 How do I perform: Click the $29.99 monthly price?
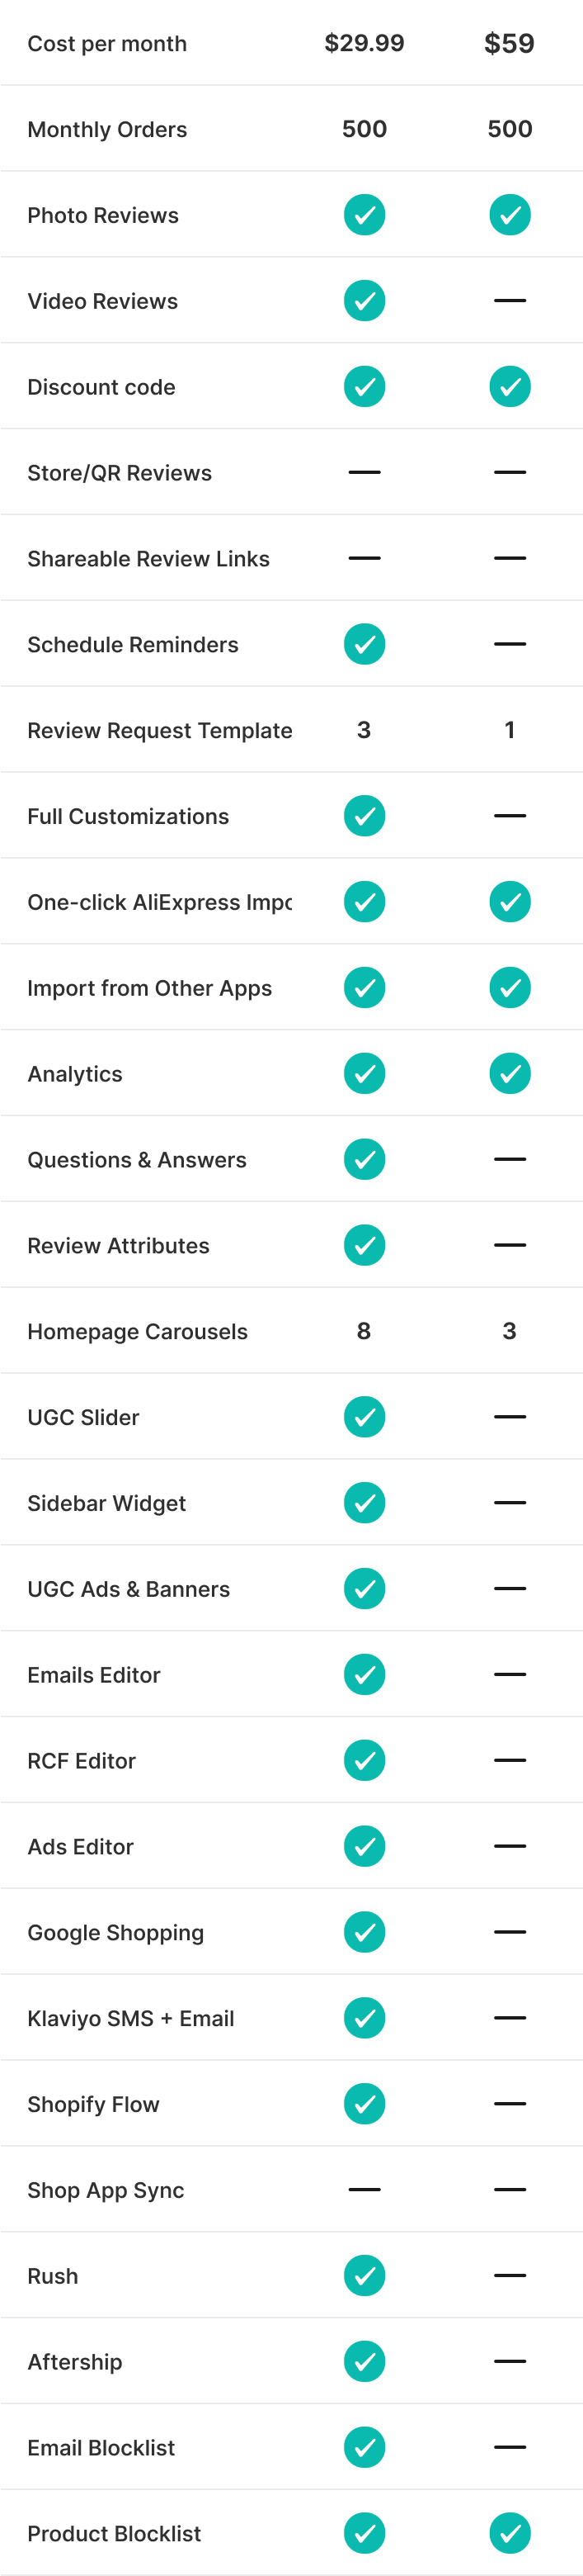coord(364,43)
